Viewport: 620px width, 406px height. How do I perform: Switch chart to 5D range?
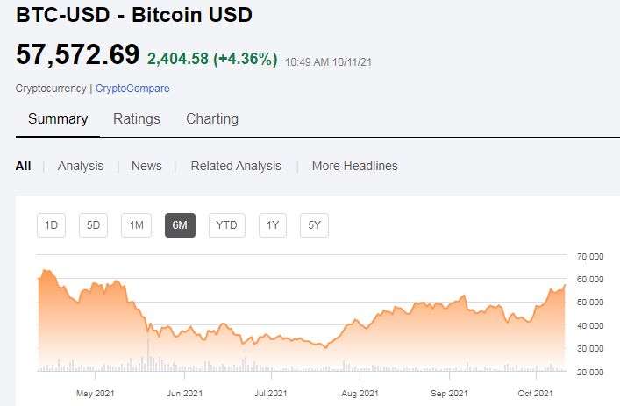(x=93, y=225)
